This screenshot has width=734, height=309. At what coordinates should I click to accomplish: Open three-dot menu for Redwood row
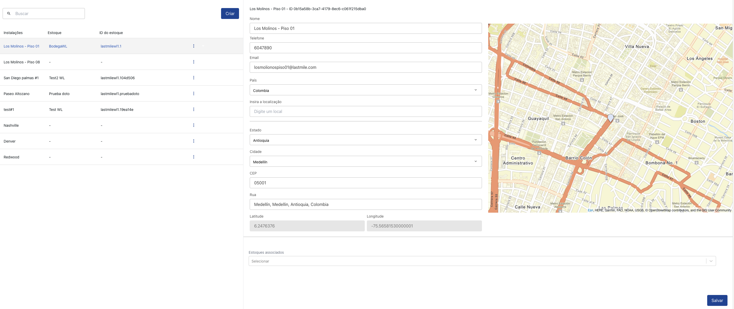pyautogui.click(x=194, y=157)
